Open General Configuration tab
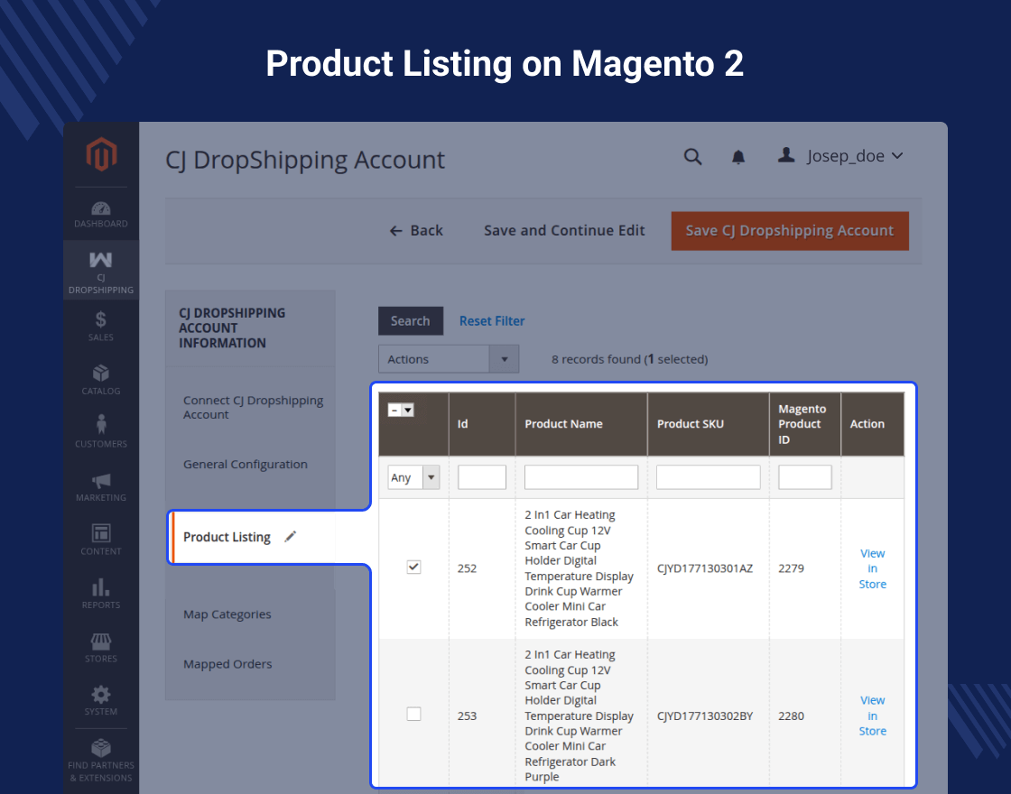 pos(245,464)
